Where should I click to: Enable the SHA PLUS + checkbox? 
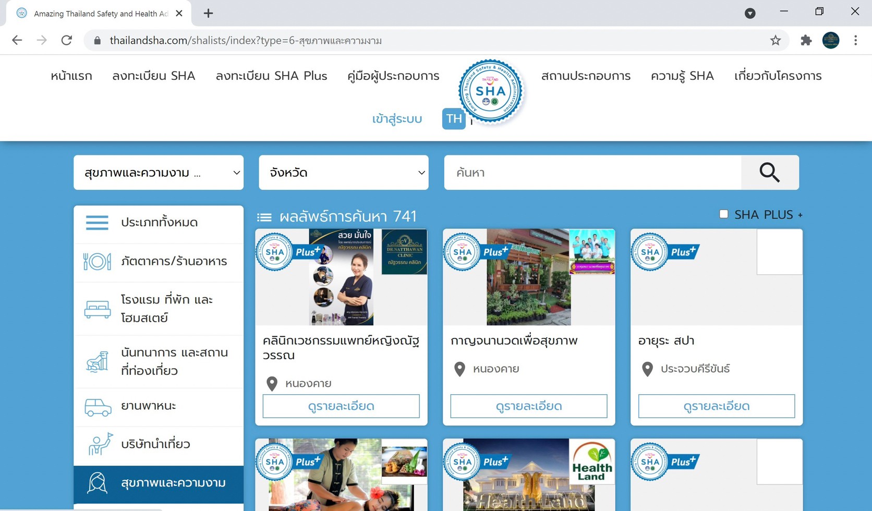click(723, 214)
